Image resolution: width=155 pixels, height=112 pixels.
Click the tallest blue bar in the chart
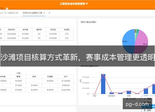pos(103,84)
